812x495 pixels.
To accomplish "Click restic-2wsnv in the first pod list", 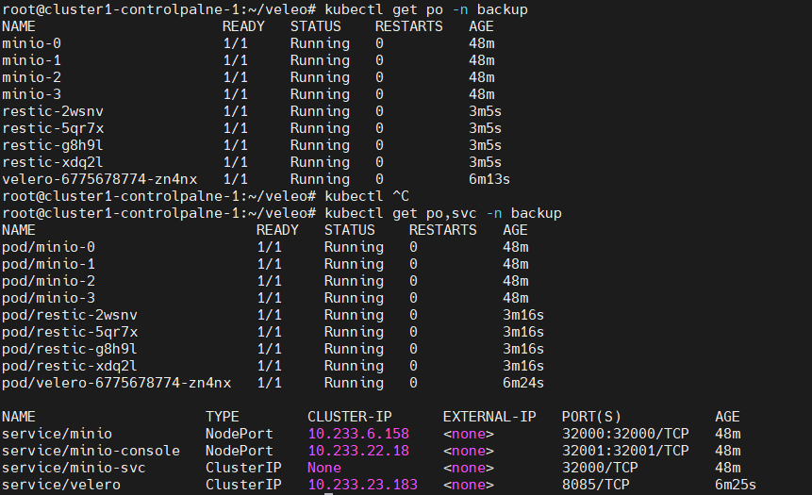I will [53, 111].
